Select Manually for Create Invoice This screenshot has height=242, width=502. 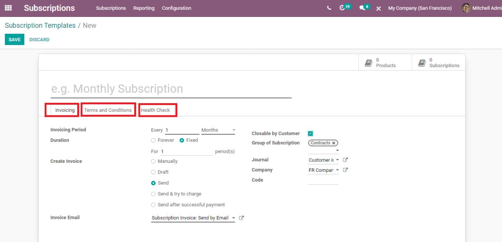click(x=153, y=162)
